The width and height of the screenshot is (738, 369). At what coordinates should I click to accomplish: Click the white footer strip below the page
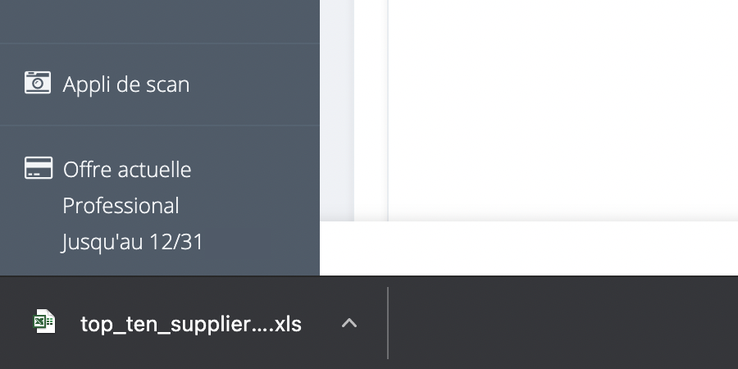click(529, 248)
